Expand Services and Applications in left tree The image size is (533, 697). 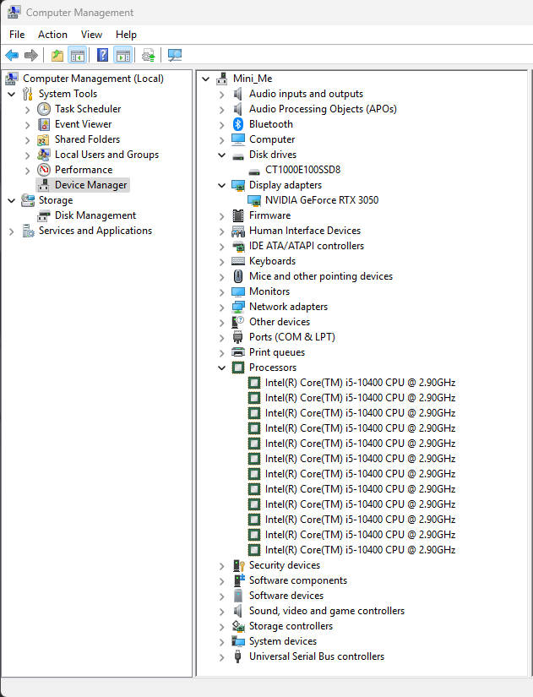coord(11,231)
